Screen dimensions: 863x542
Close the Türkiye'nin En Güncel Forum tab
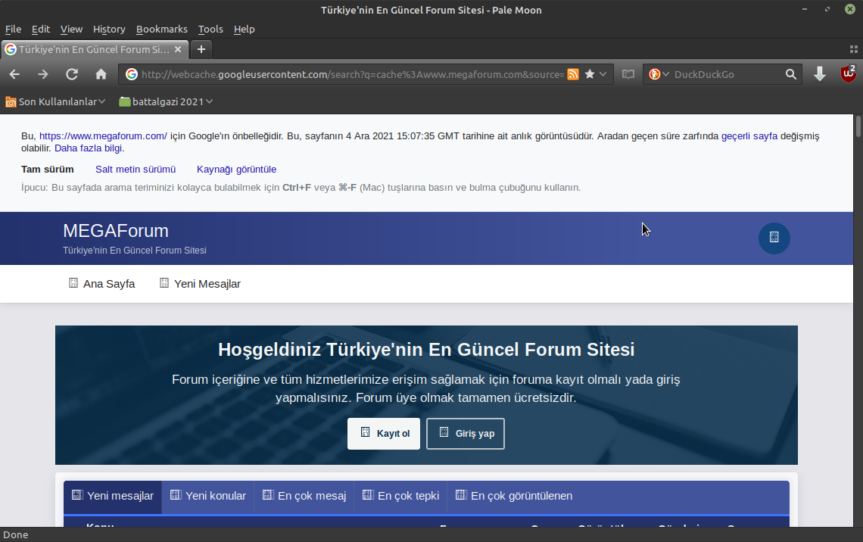pos(178,49)
